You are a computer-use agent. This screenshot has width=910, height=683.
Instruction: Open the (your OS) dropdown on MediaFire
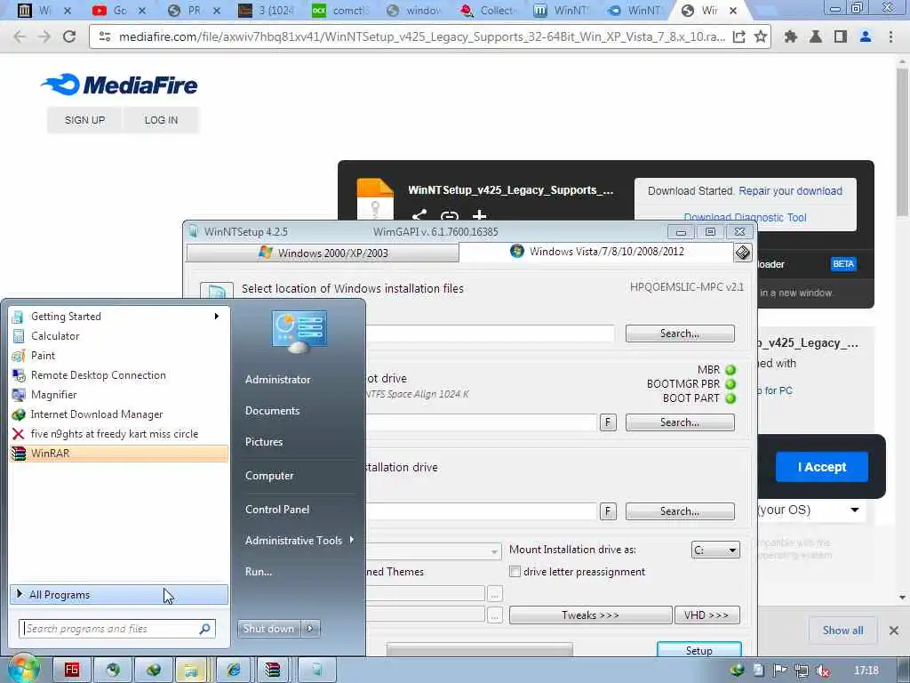pyautogui.click(x=855, y=510)
